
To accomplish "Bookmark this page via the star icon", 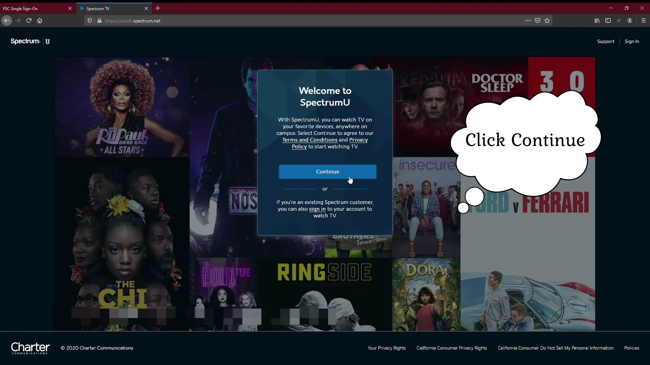I will point(547,21).
